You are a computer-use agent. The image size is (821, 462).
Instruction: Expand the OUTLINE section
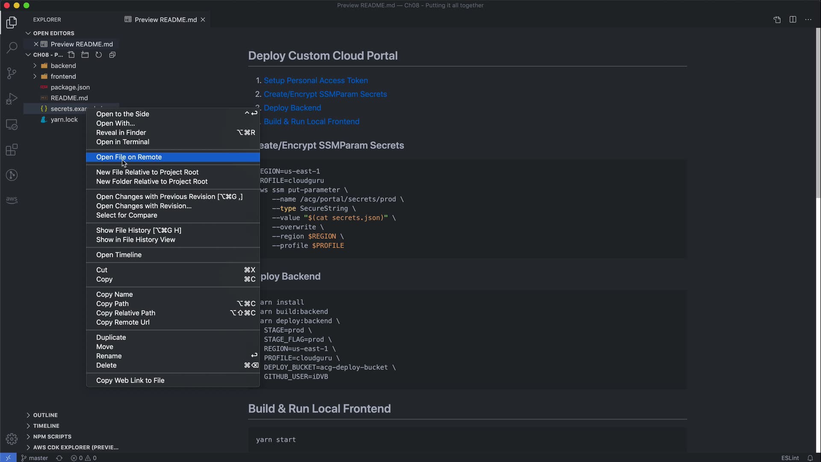[x=45, y=415]
